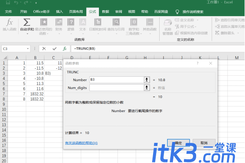Screen dimensions: 245x163
Task: Open the Quick Access Toolbar customize dropdown
Action: point(36,3)
